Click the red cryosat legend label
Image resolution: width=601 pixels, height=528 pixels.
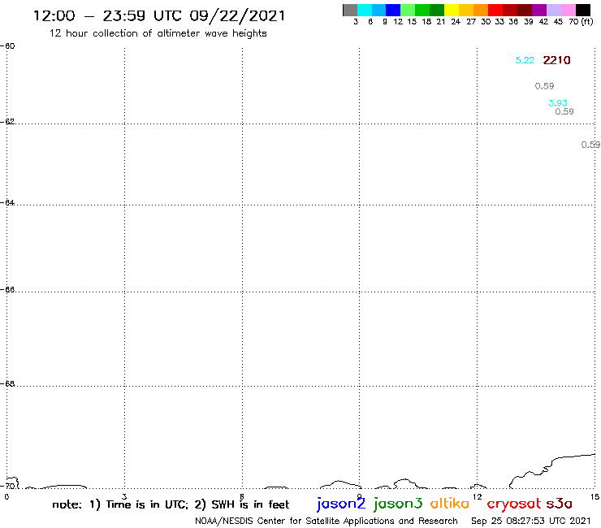514,504
